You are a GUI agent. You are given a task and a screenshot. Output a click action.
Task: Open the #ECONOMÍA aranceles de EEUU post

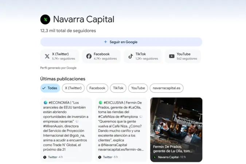pyautogui.click(x=66, y=130)
